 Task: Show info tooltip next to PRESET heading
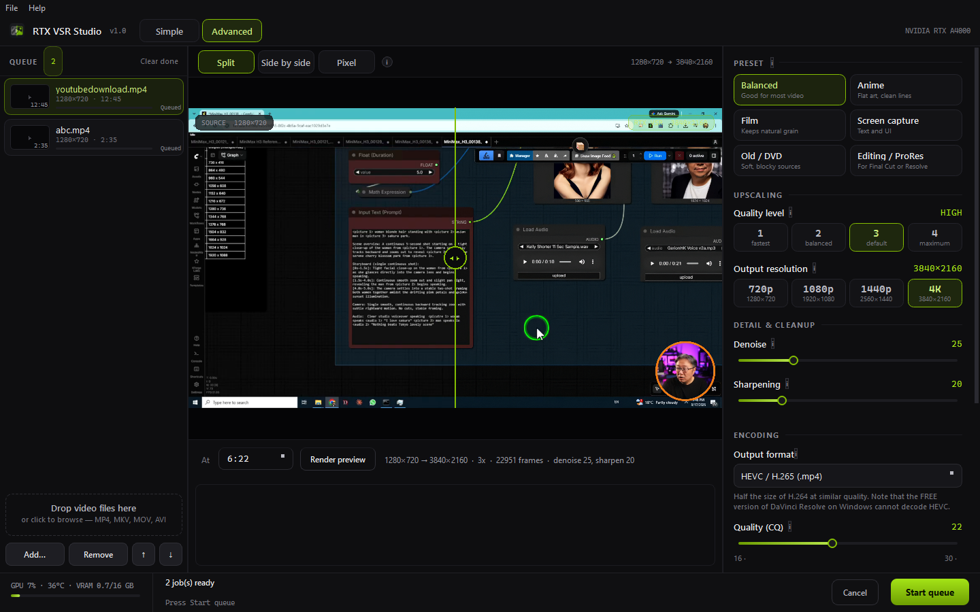pos(772,63)
